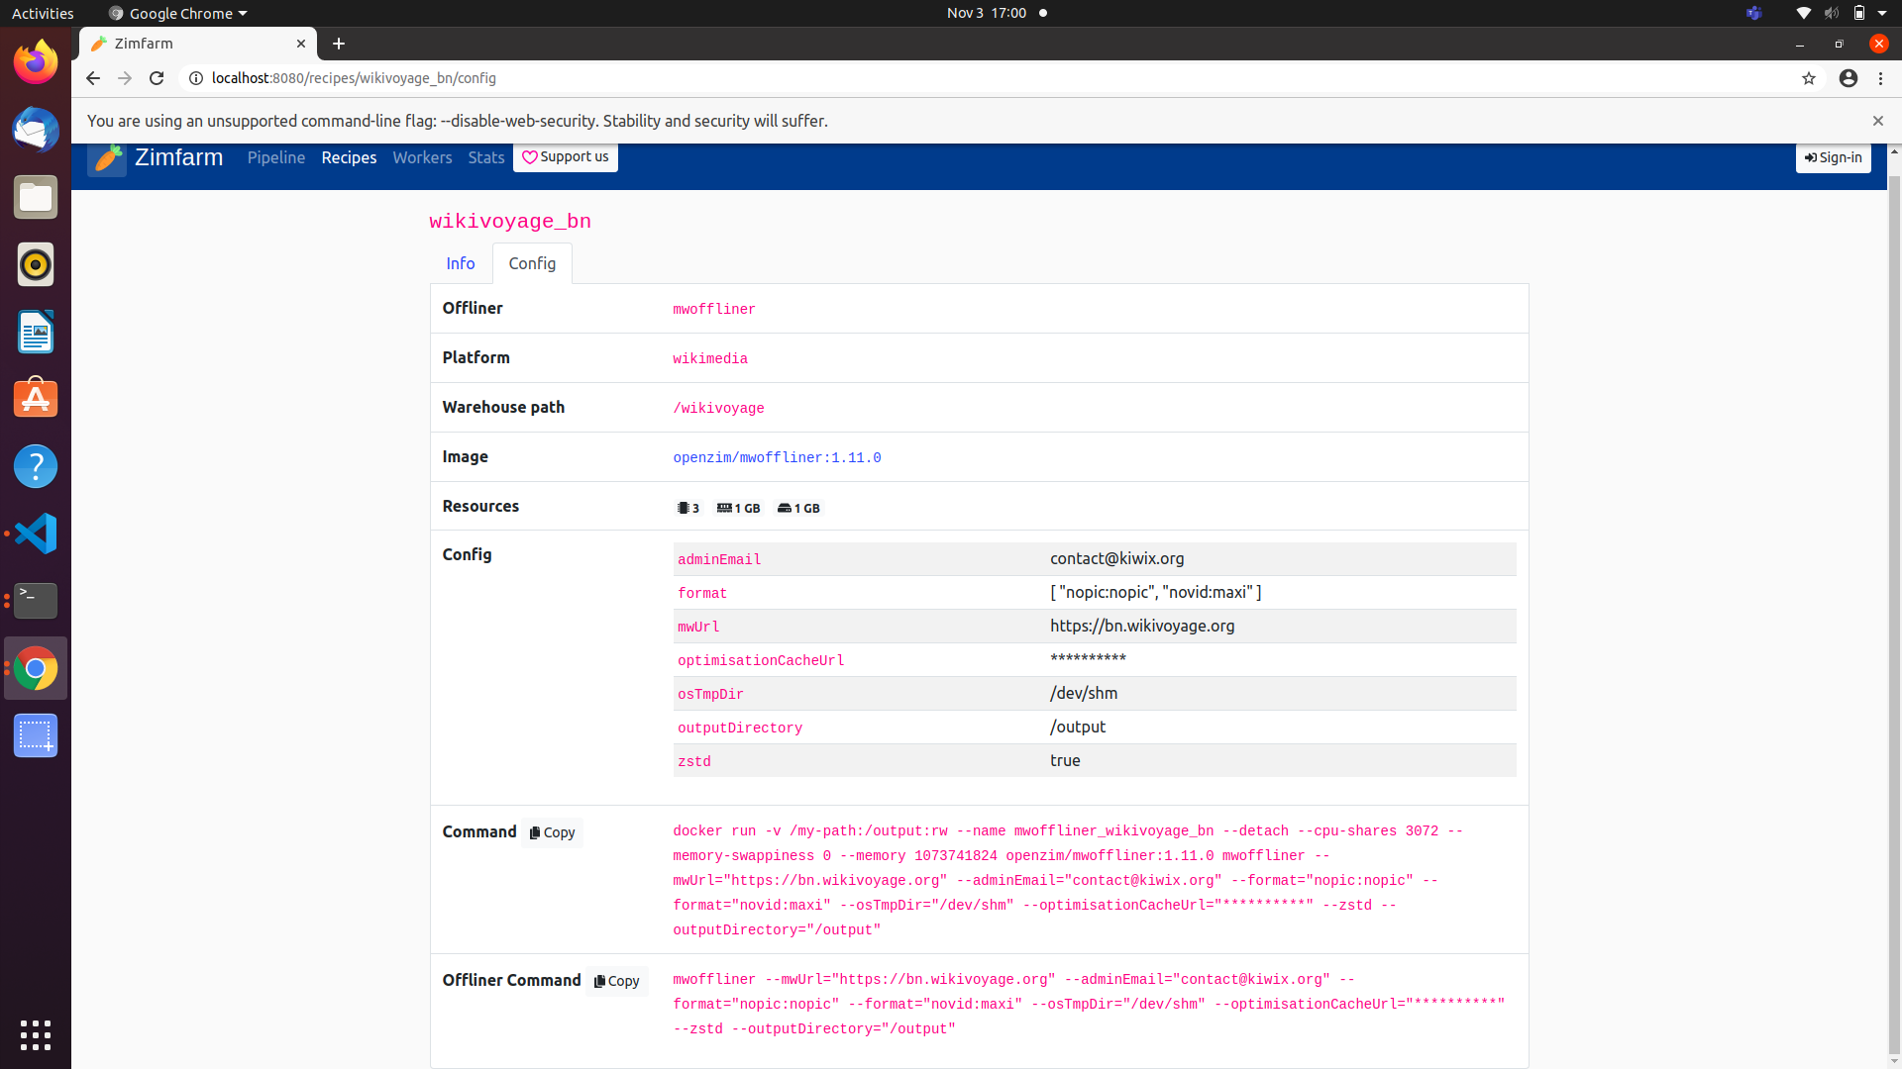
Task: Click the Sign-in button
Action: pyautogui.click(x=1833, y=157)
